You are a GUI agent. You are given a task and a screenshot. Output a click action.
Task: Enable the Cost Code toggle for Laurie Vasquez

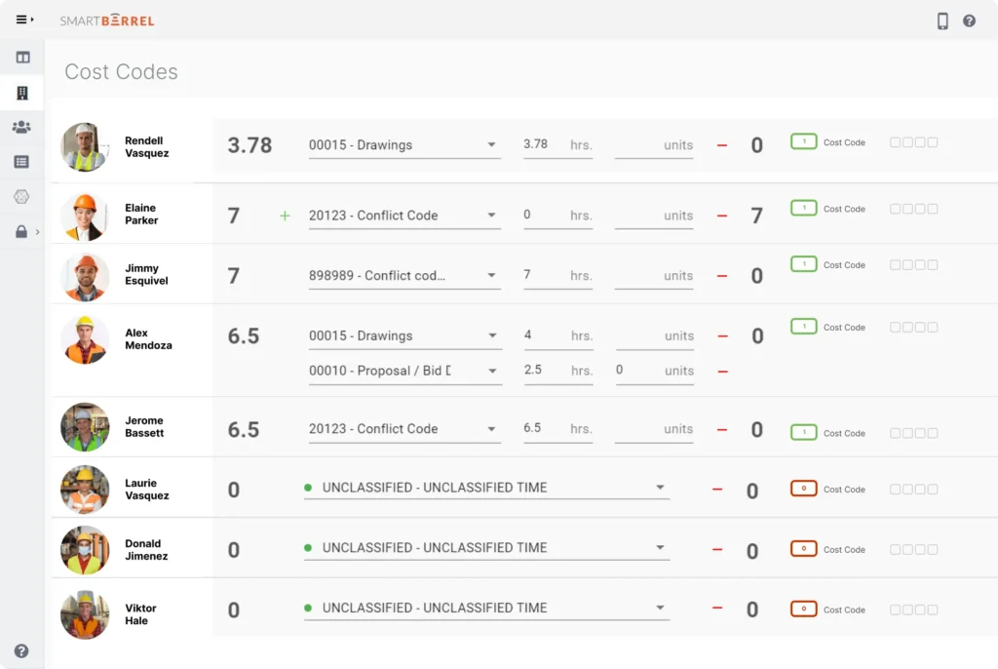(804, 489)
